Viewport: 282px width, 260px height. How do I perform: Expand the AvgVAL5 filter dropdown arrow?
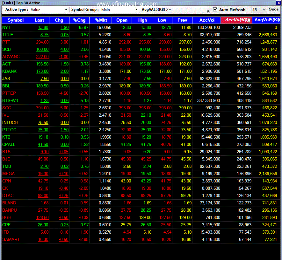click(208, 11)
